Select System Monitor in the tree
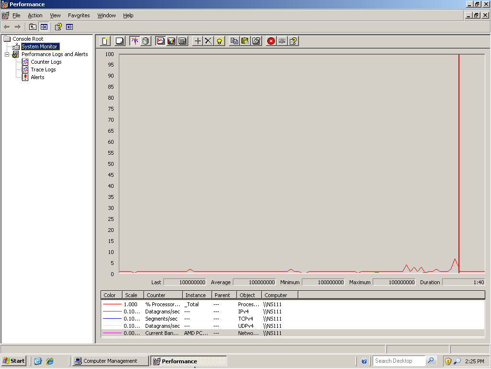Screen dimensions: 491x369 click(39, 46)
